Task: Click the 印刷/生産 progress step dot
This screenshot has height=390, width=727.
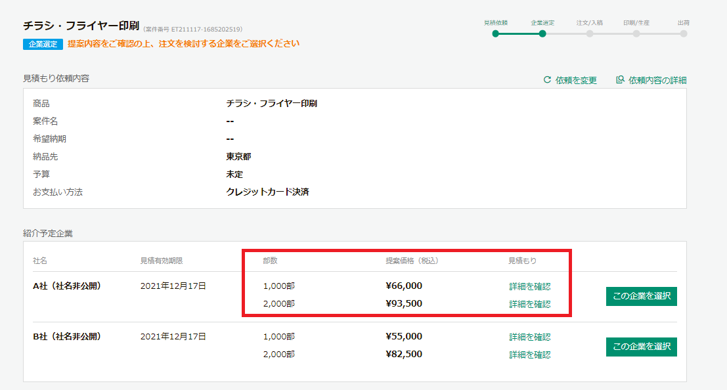Action: [x=636, y=33]
